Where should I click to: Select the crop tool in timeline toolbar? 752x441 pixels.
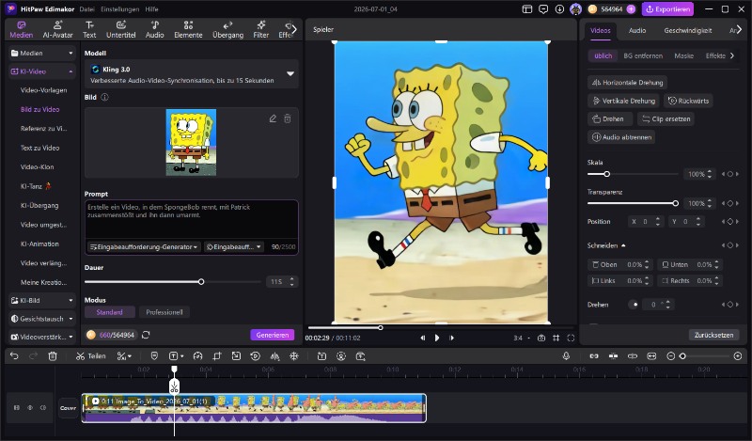pyautogui.click(x=217, y=356)
